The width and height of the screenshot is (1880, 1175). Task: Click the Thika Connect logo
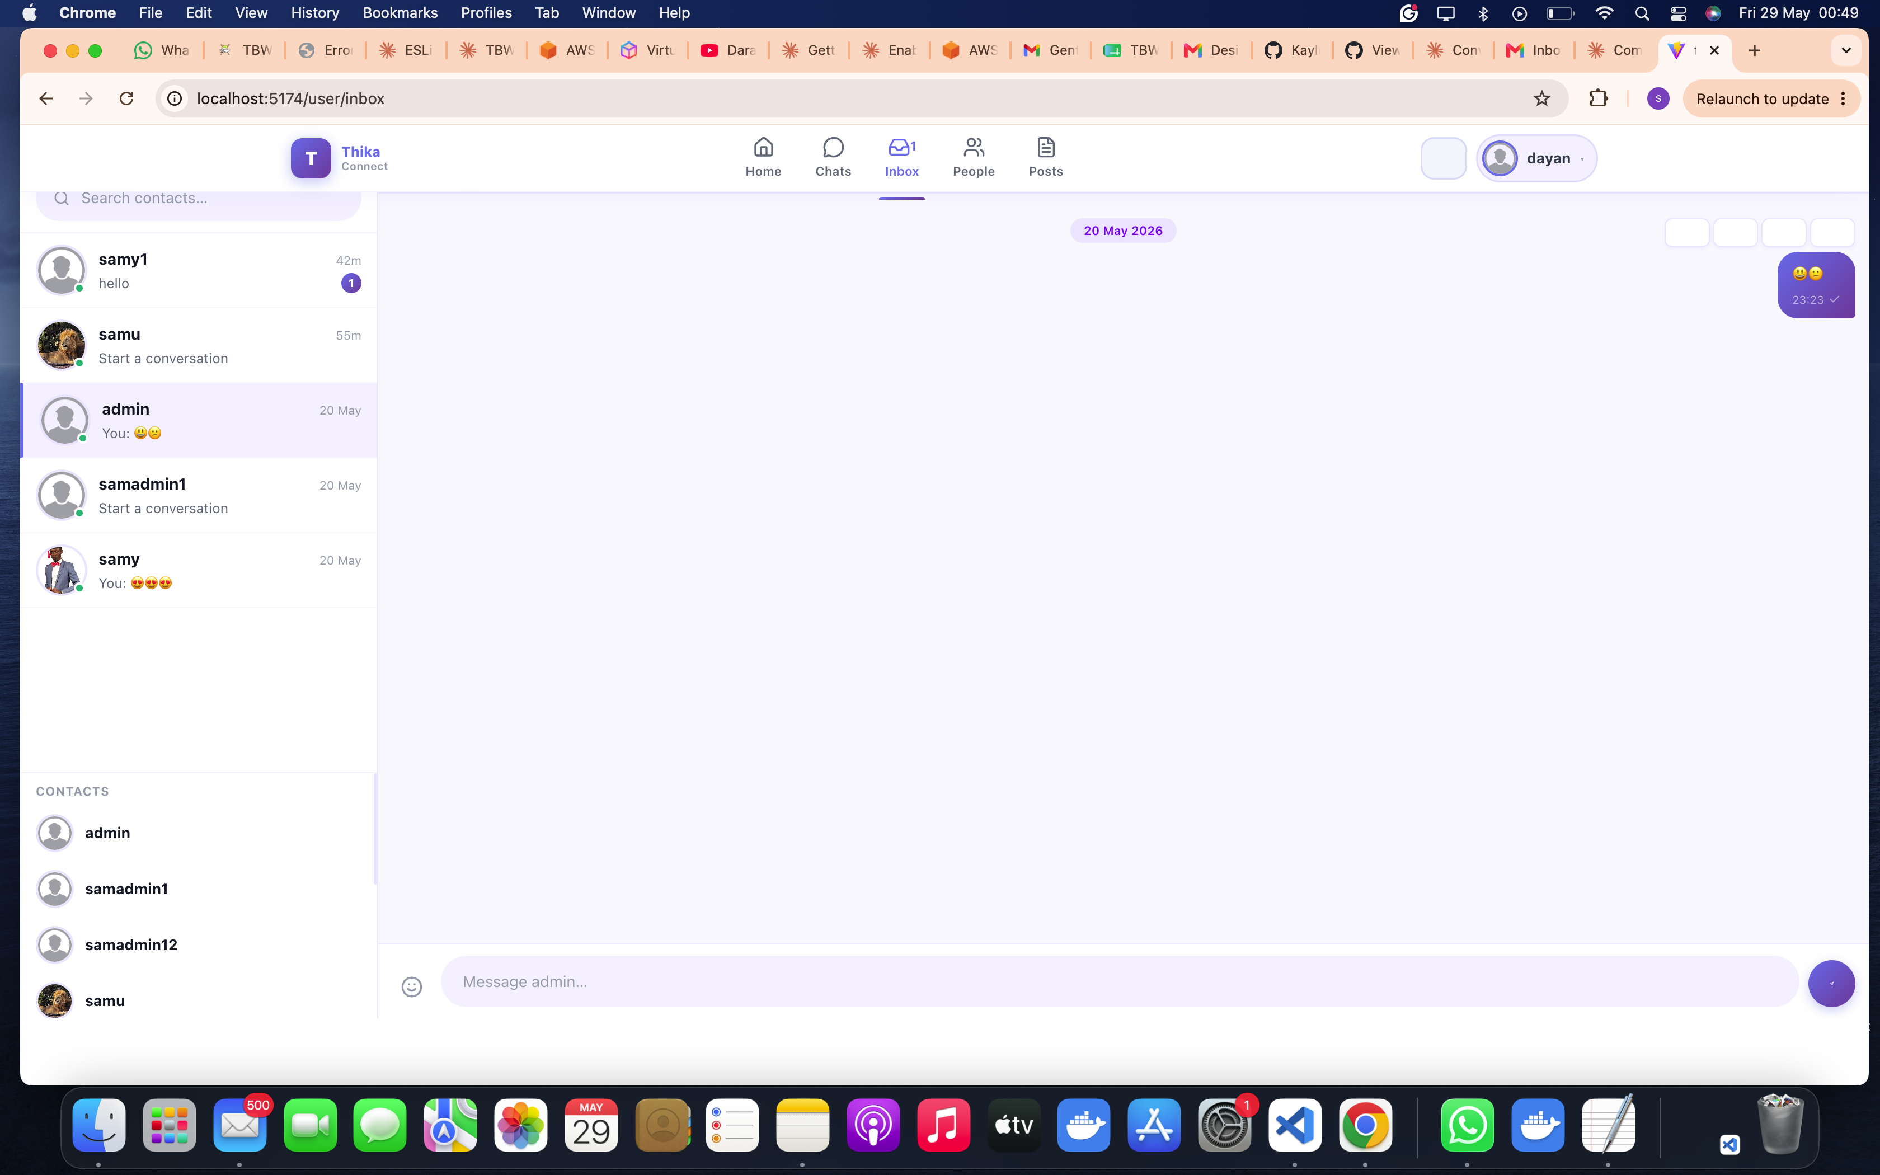tap(340, 158)
